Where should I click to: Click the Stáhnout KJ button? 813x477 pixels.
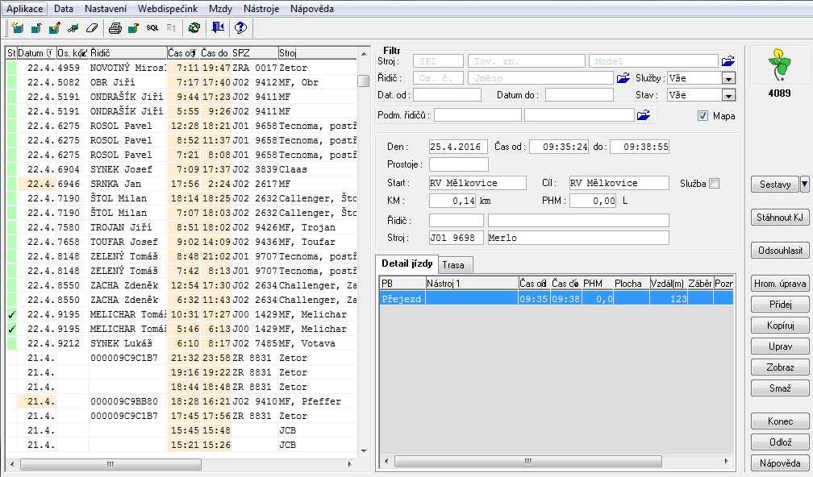780,218
